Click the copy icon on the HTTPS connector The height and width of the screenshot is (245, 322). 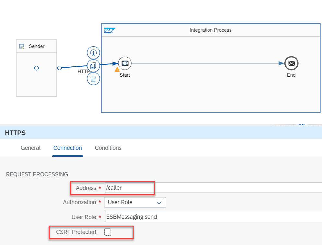93,66
